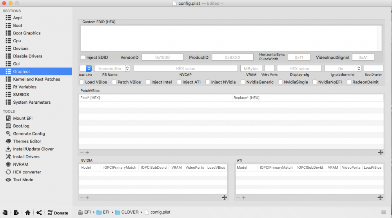Click the config.plist icon in title bar
This screenshot has height=218, width=392.
click(175, 3)
